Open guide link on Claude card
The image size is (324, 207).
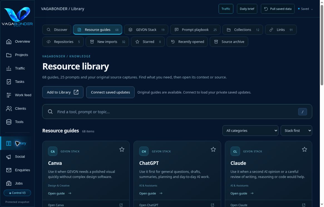tap(242, 193)
